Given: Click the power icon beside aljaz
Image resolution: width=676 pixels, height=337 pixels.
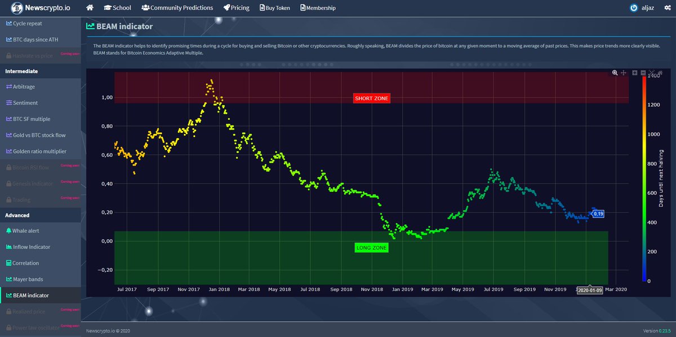Looking at the screenshot, I should coord(634,8).
